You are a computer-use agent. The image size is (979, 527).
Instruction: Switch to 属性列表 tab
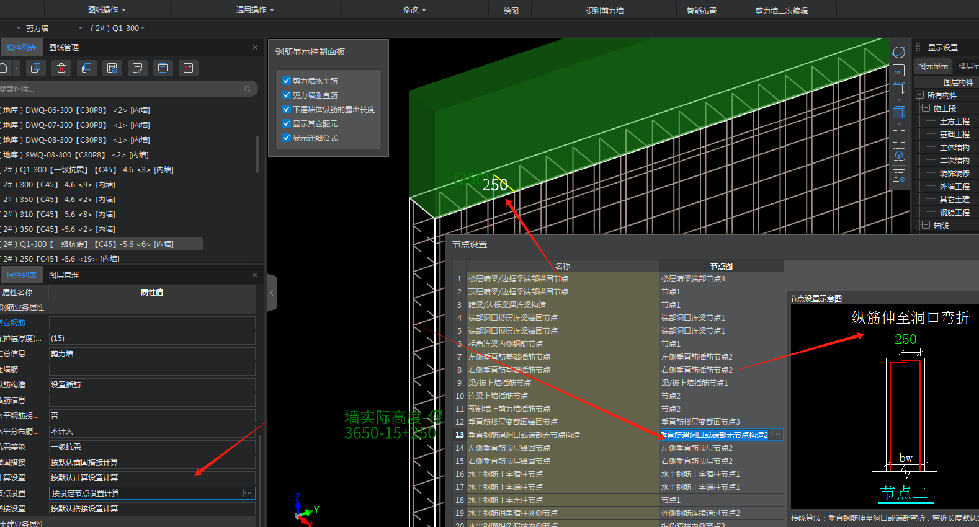pos(22,275)
